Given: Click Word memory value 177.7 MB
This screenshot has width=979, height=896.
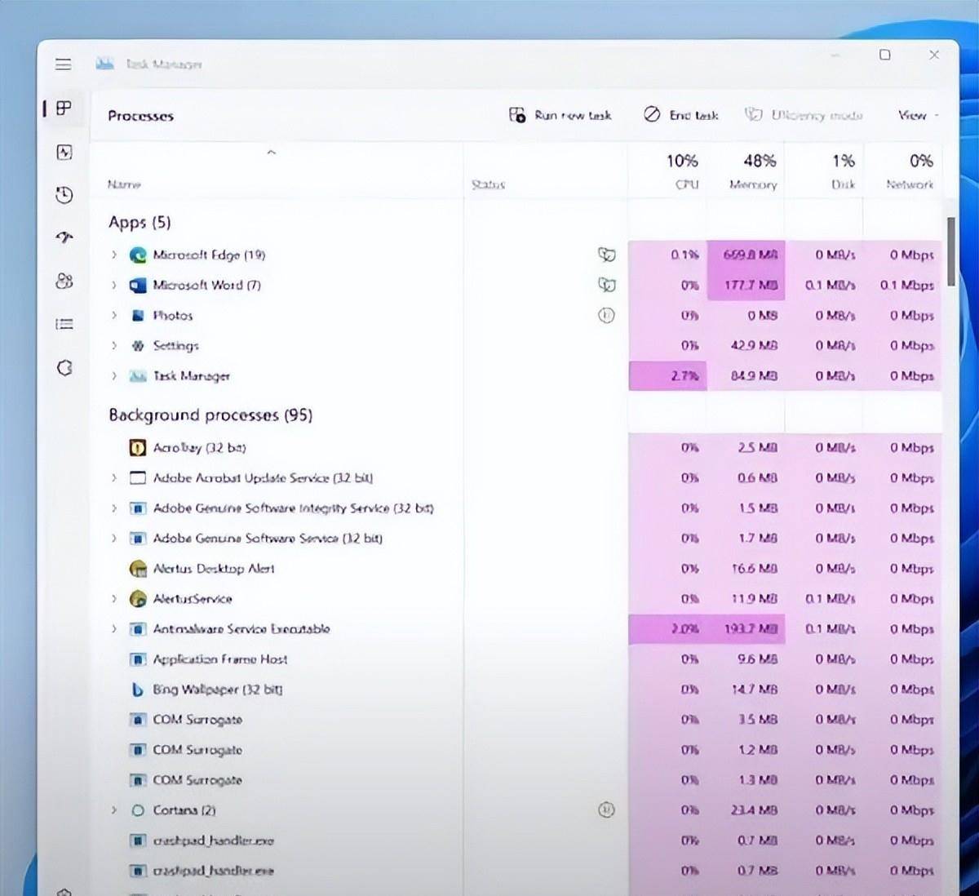Looking at the screenshot, I should point(751,285).
